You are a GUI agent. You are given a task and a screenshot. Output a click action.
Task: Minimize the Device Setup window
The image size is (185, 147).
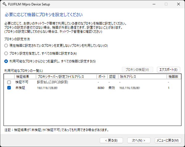pos(154,4)
